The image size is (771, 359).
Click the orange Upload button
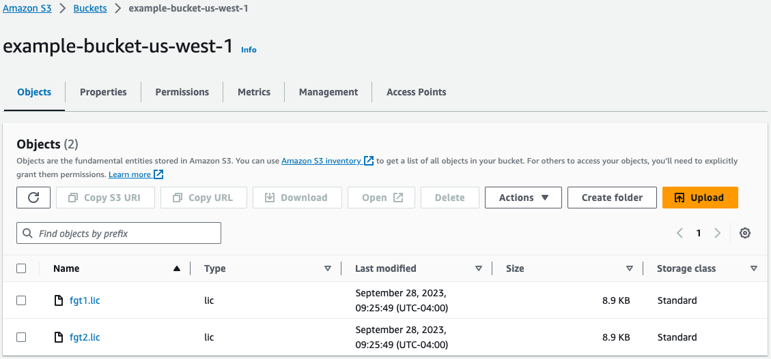pyautogui.click(x=700, y=198)
